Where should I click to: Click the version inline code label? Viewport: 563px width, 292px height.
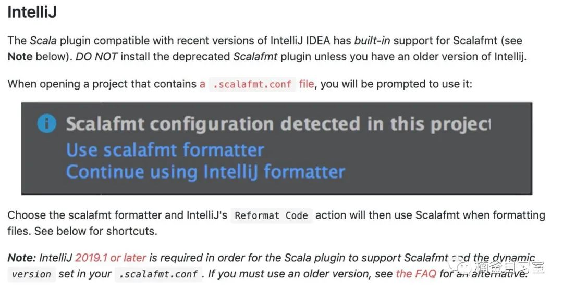[31, 274]
